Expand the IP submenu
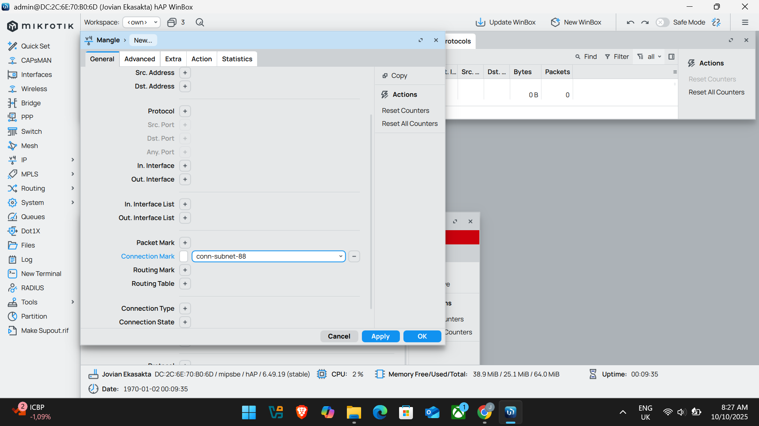The image size is (759, 426). click(72, 160)
